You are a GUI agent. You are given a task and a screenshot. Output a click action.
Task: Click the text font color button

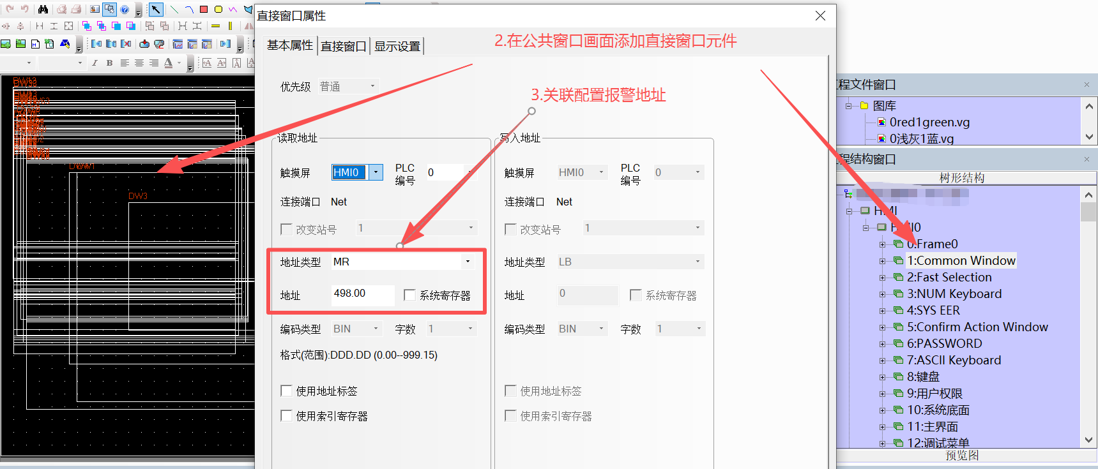pyautogui.click(x=169, y=63)
